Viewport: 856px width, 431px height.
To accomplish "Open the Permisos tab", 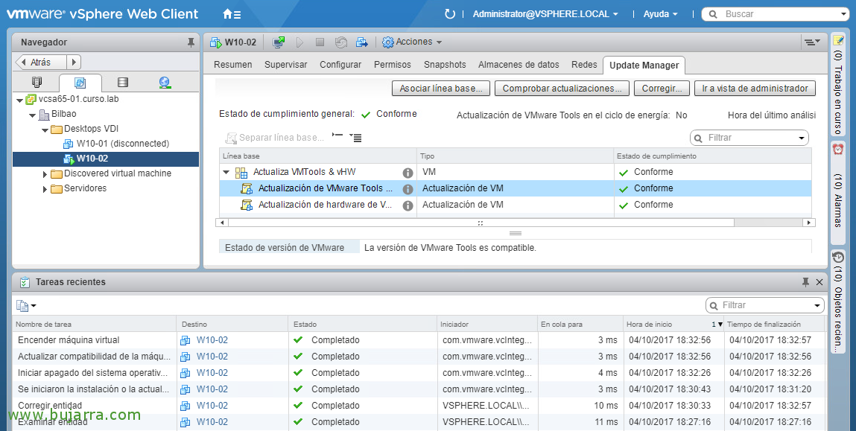I will 393,64.
